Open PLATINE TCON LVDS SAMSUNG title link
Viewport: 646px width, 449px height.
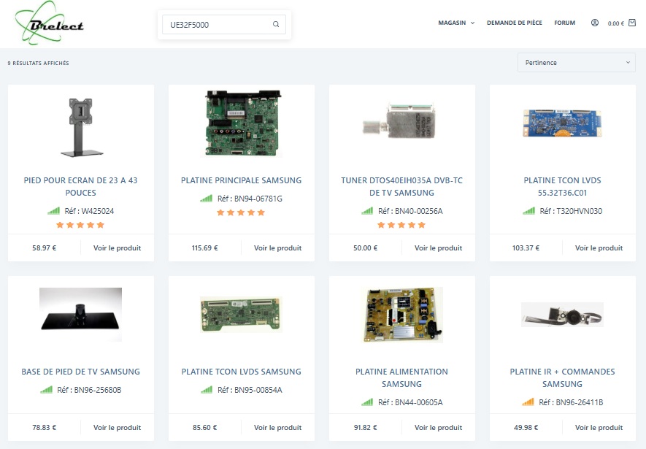point(241,372)
